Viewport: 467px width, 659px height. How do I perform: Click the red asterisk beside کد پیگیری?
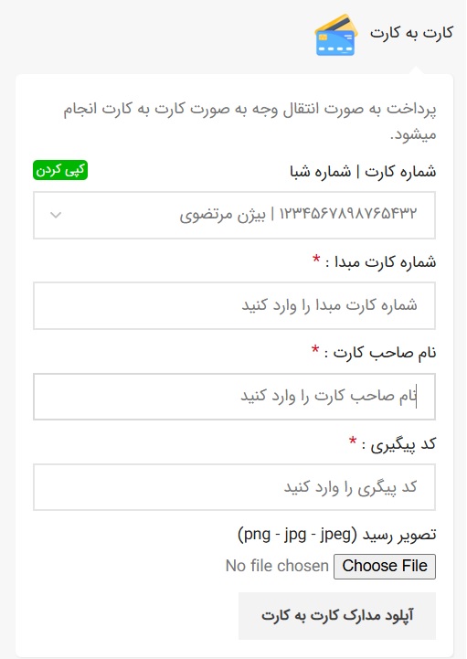tap(353, 441)
